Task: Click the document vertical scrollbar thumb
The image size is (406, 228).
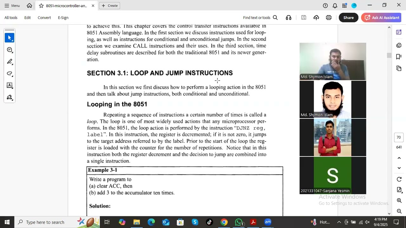Action: click(x=389, y=55)
